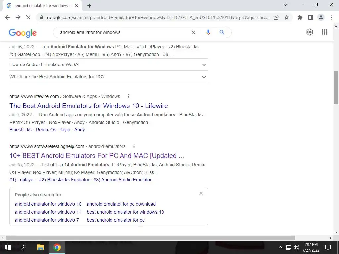339x254 pixels.
Task: Open the #2) Bluestacks Emulator sitelink
Action: [64, 180]
